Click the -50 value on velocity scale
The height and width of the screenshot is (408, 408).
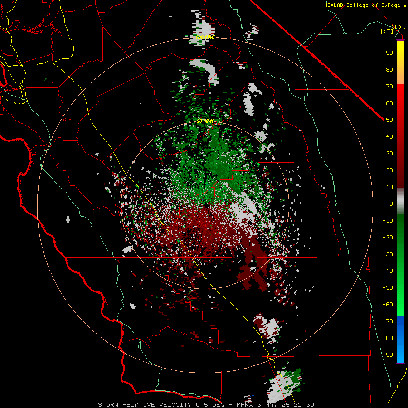(388, 288)
